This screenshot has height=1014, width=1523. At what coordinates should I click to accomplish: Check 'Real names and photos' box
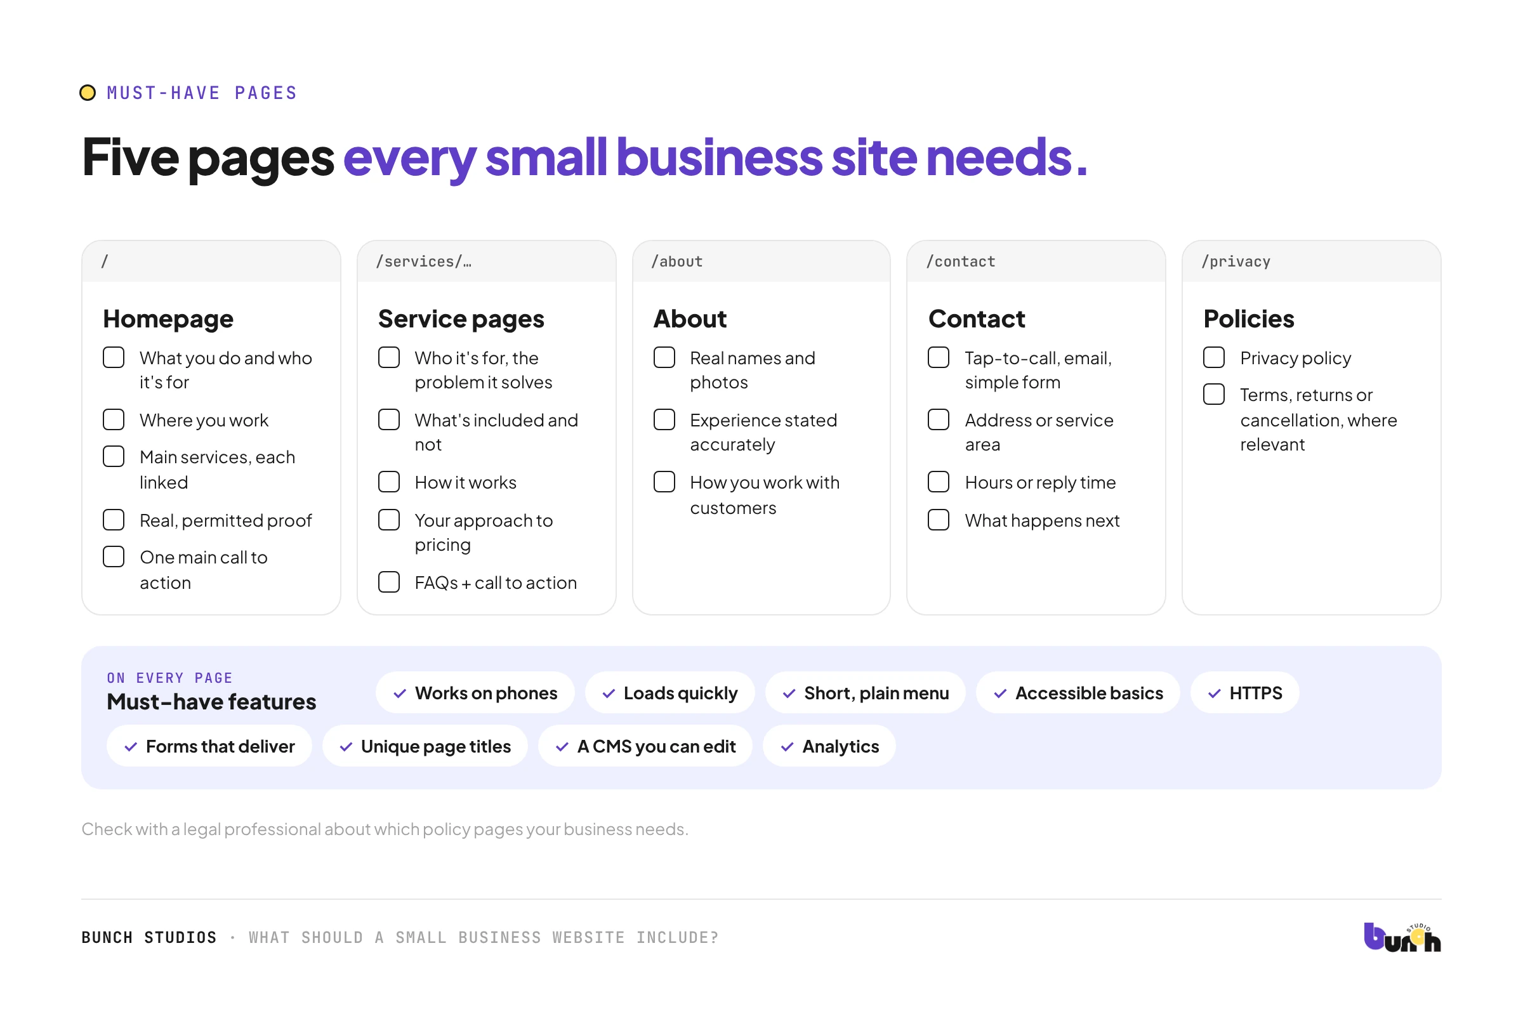coord(664,358)
